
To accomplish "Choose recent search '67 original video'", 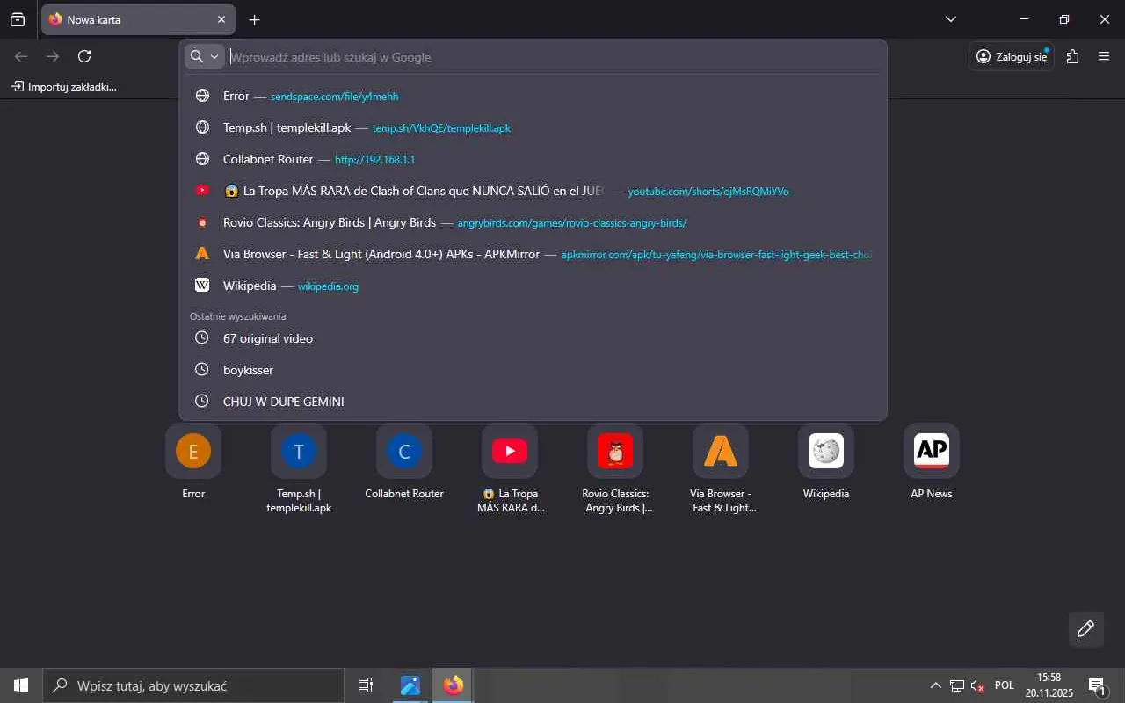I will tap(533, 338).
